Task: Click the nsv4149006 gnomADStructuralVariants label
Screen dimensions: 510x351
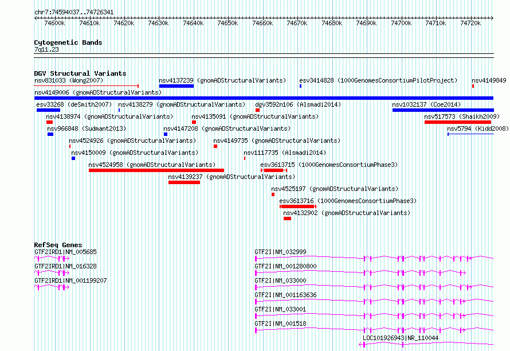Action: coord(98,92)
